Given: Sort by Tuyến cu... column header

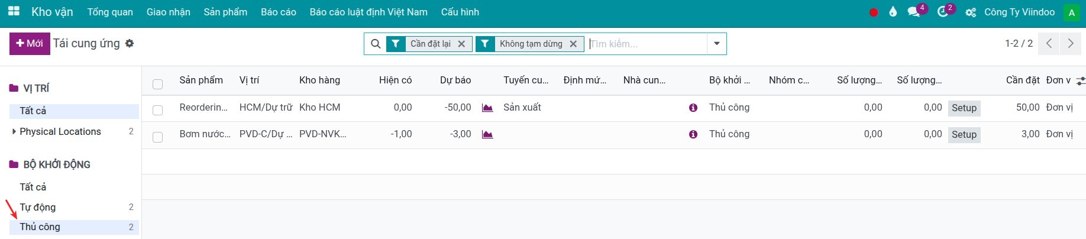Looking at the screenshot, I should coord(526,80).
